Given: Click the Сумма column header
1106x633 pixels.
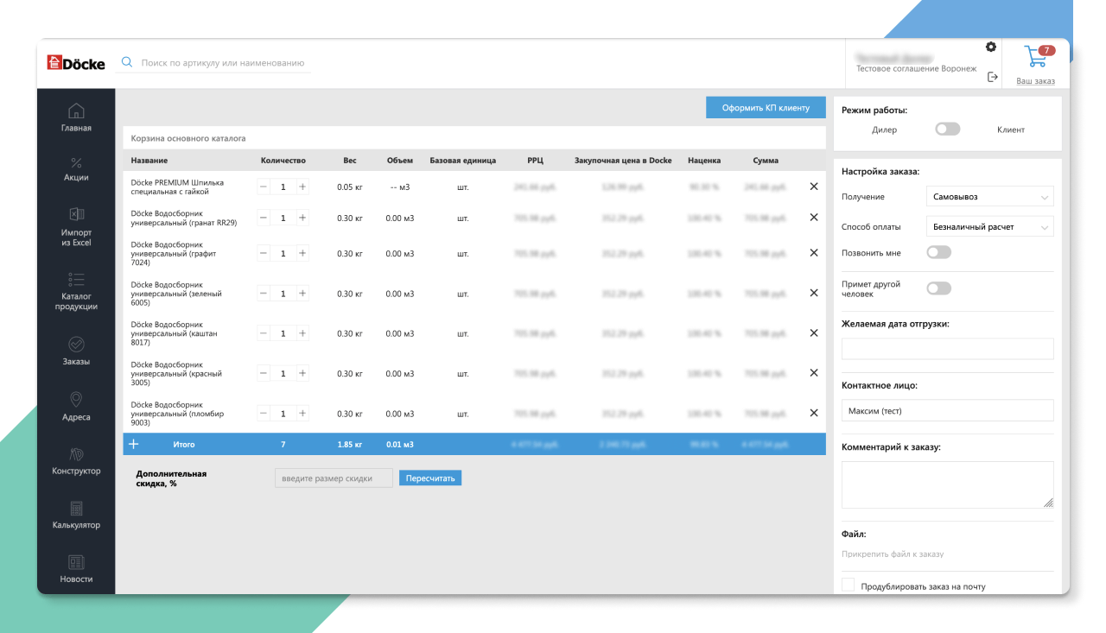Looking at the screenshot, I should coord(766,161).
